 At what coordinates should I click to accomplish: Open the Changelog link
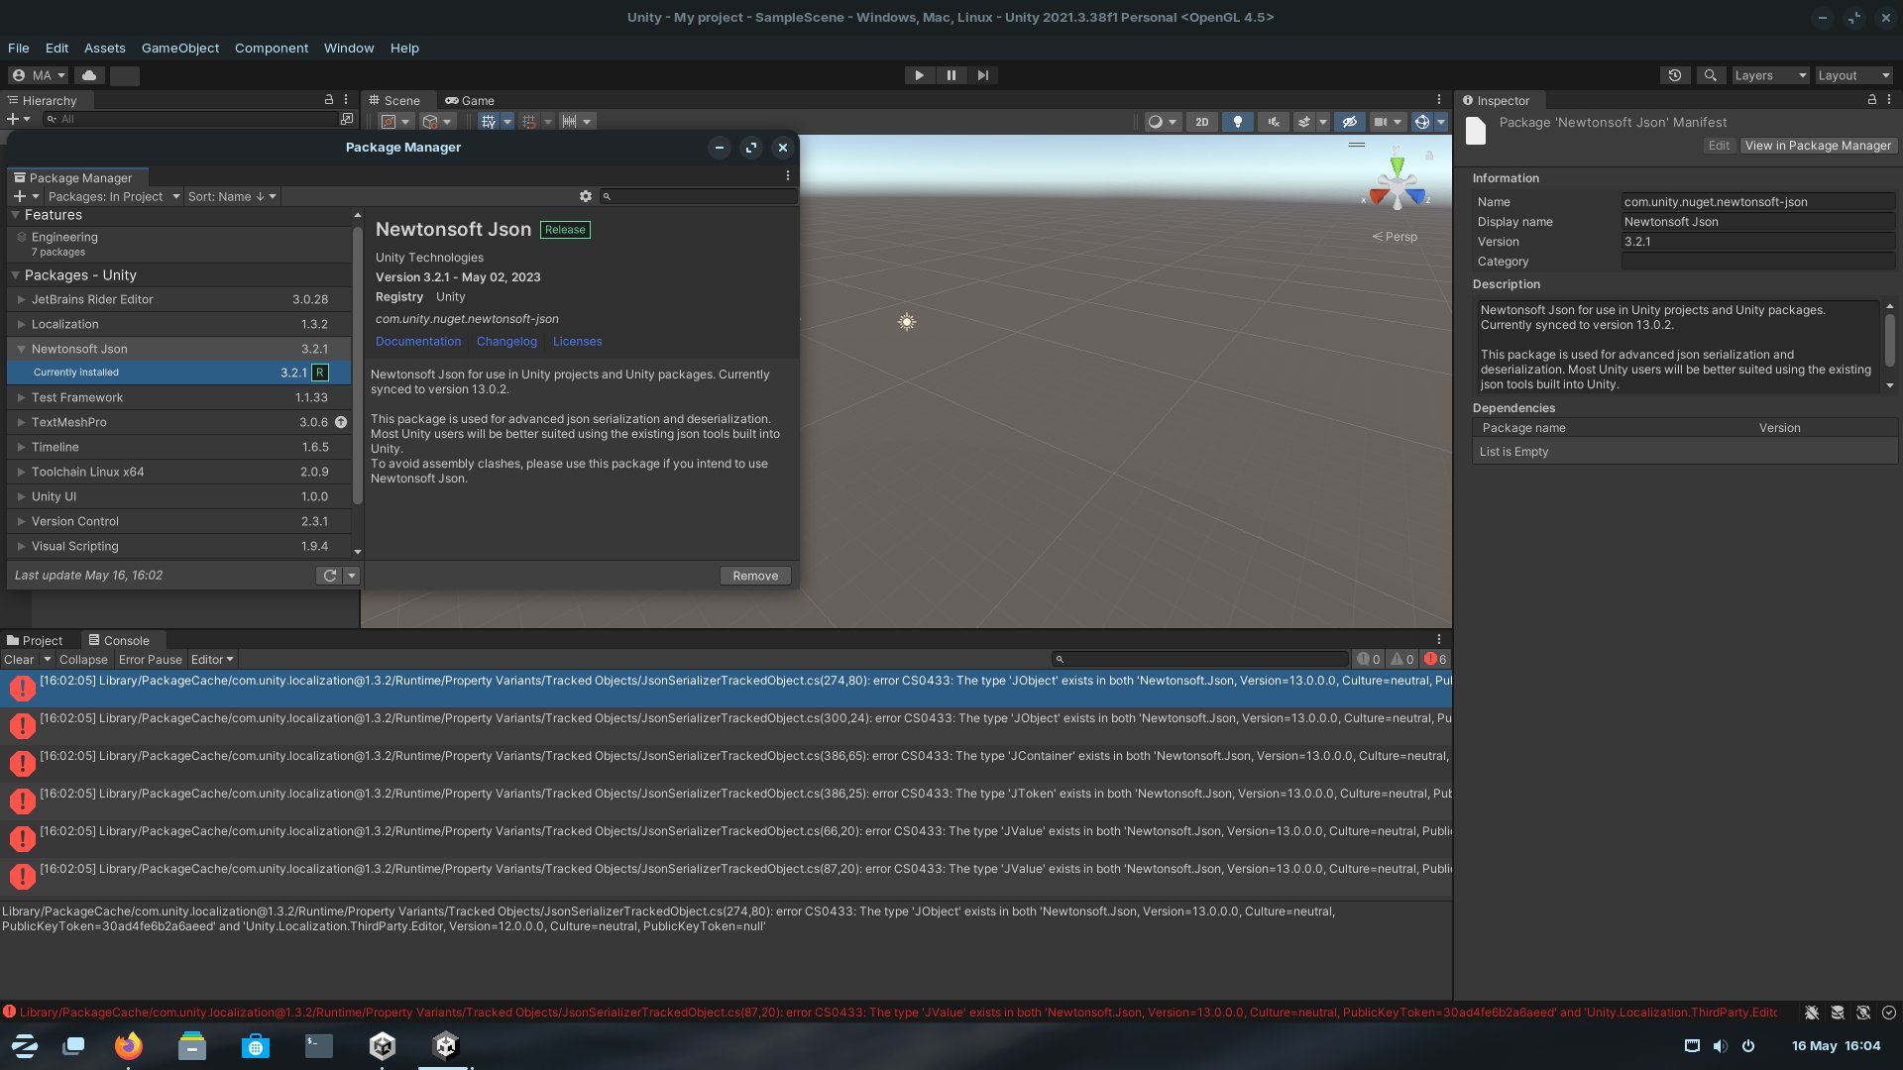(x=506, y=341)
